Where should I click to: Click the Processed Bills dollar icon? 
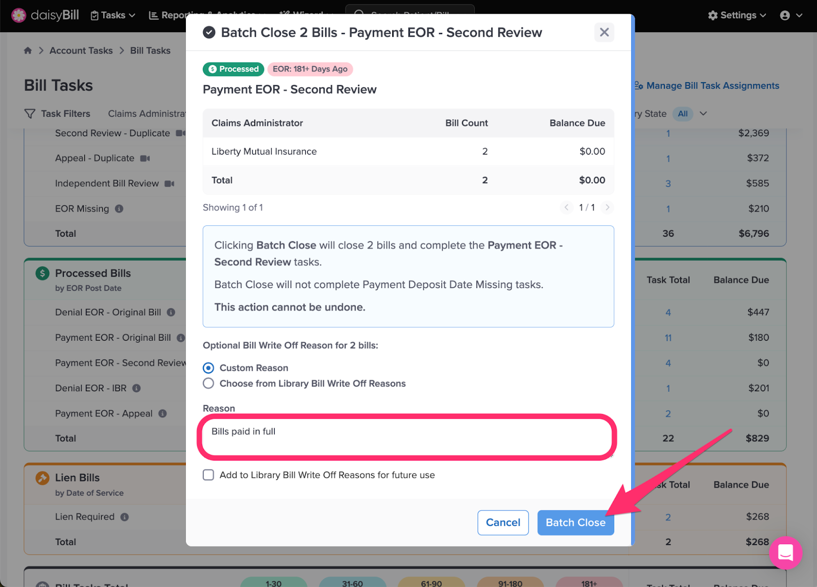[x=42, y=273]
